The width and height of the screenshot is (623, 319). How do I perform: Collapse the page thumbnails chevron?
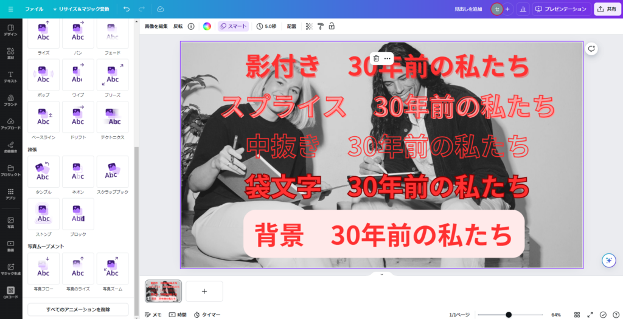click(x=382, y=274)
